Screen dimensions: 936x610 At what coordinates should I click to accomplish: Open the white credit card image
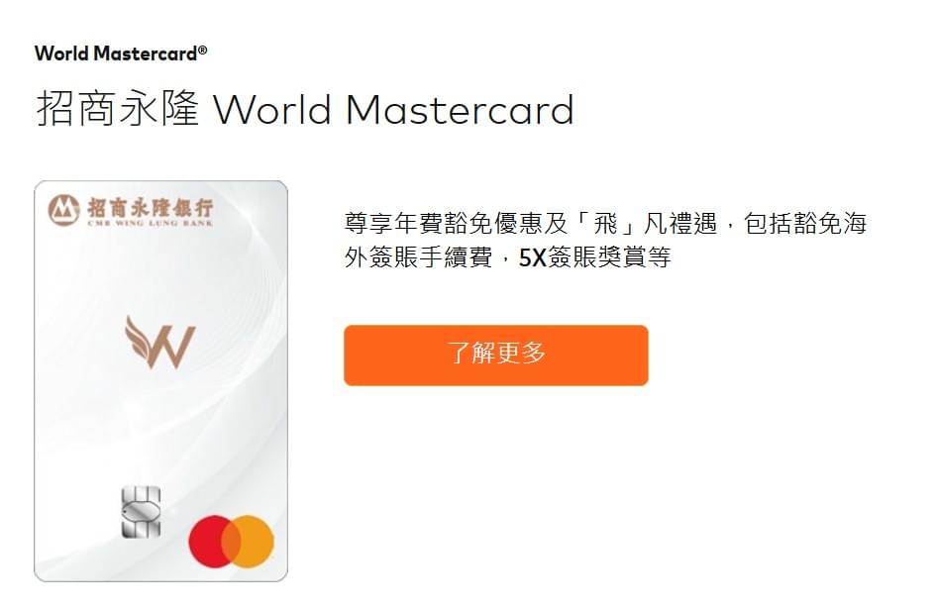(160, 381)
